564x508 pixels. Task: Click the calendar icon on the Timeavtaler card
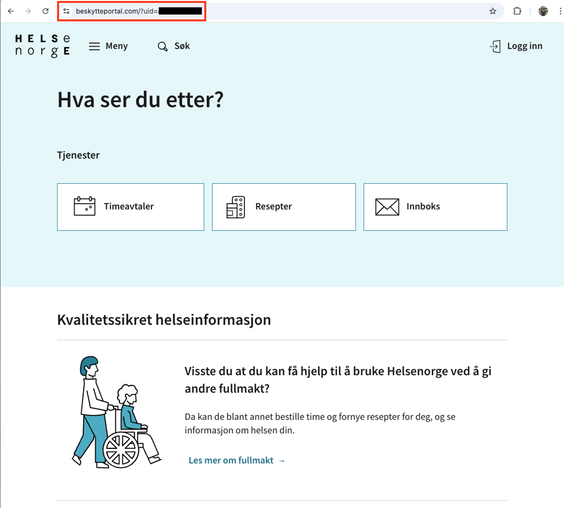click(83, 206)
